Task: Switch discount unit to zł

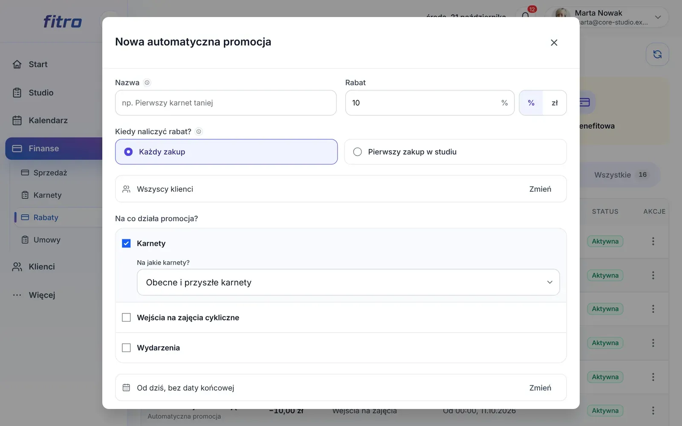Action: point(555,103)
